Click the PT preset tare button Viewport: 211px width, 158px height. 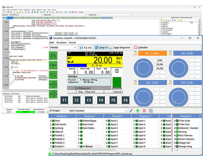pos(53,84)
